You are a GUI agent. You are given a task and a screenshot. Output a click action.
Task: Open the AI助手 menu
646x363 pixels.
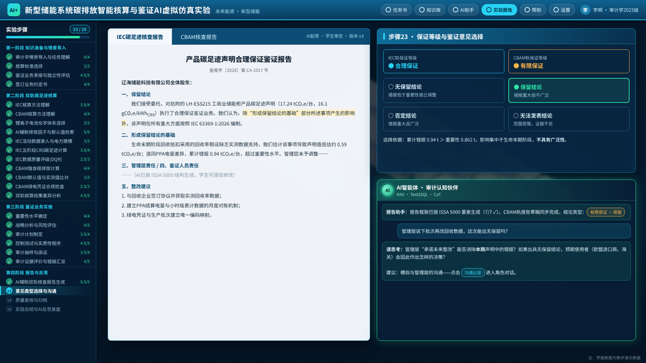pyautogui.click(x=463, y=10)
